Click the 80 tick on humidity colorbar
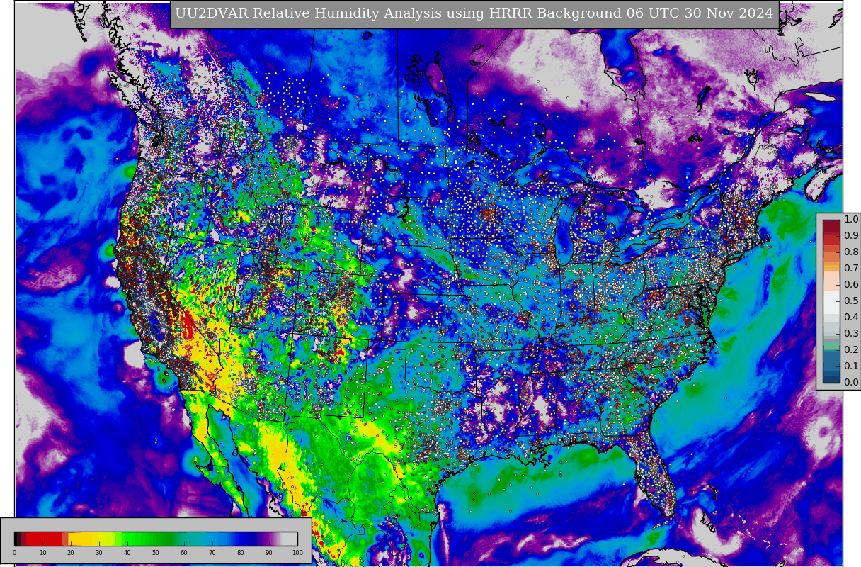The image size is (861, 567). [x=241, y=553]
